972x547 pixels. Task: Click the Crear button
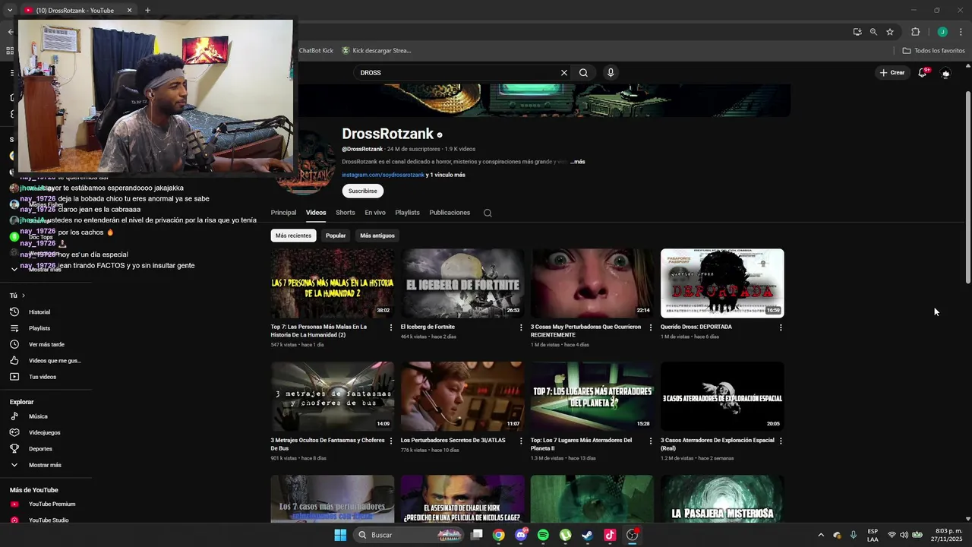pos(892,73)
